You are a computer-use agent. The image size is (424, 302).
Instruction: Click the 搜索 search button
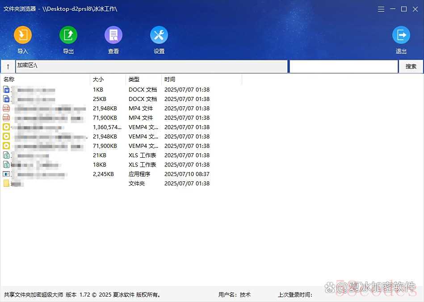pos(411,67)
